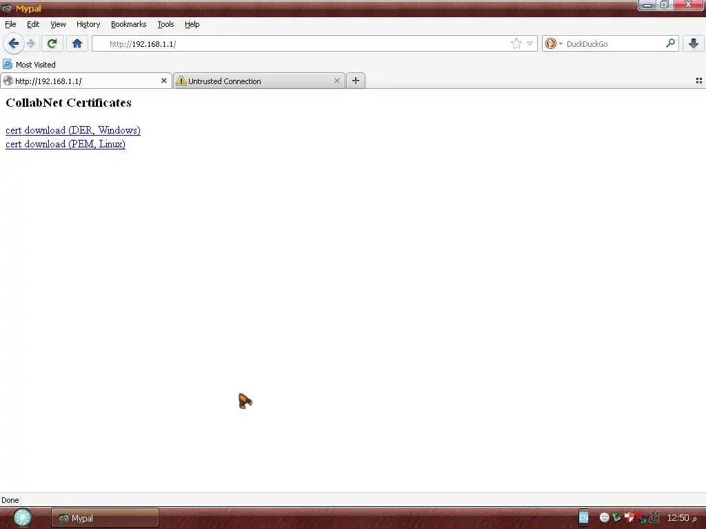Select the http://192.168.1.1/ tab
Viewport: 706px width, 529px height.
pyautogui.click(x=86, y=81)
